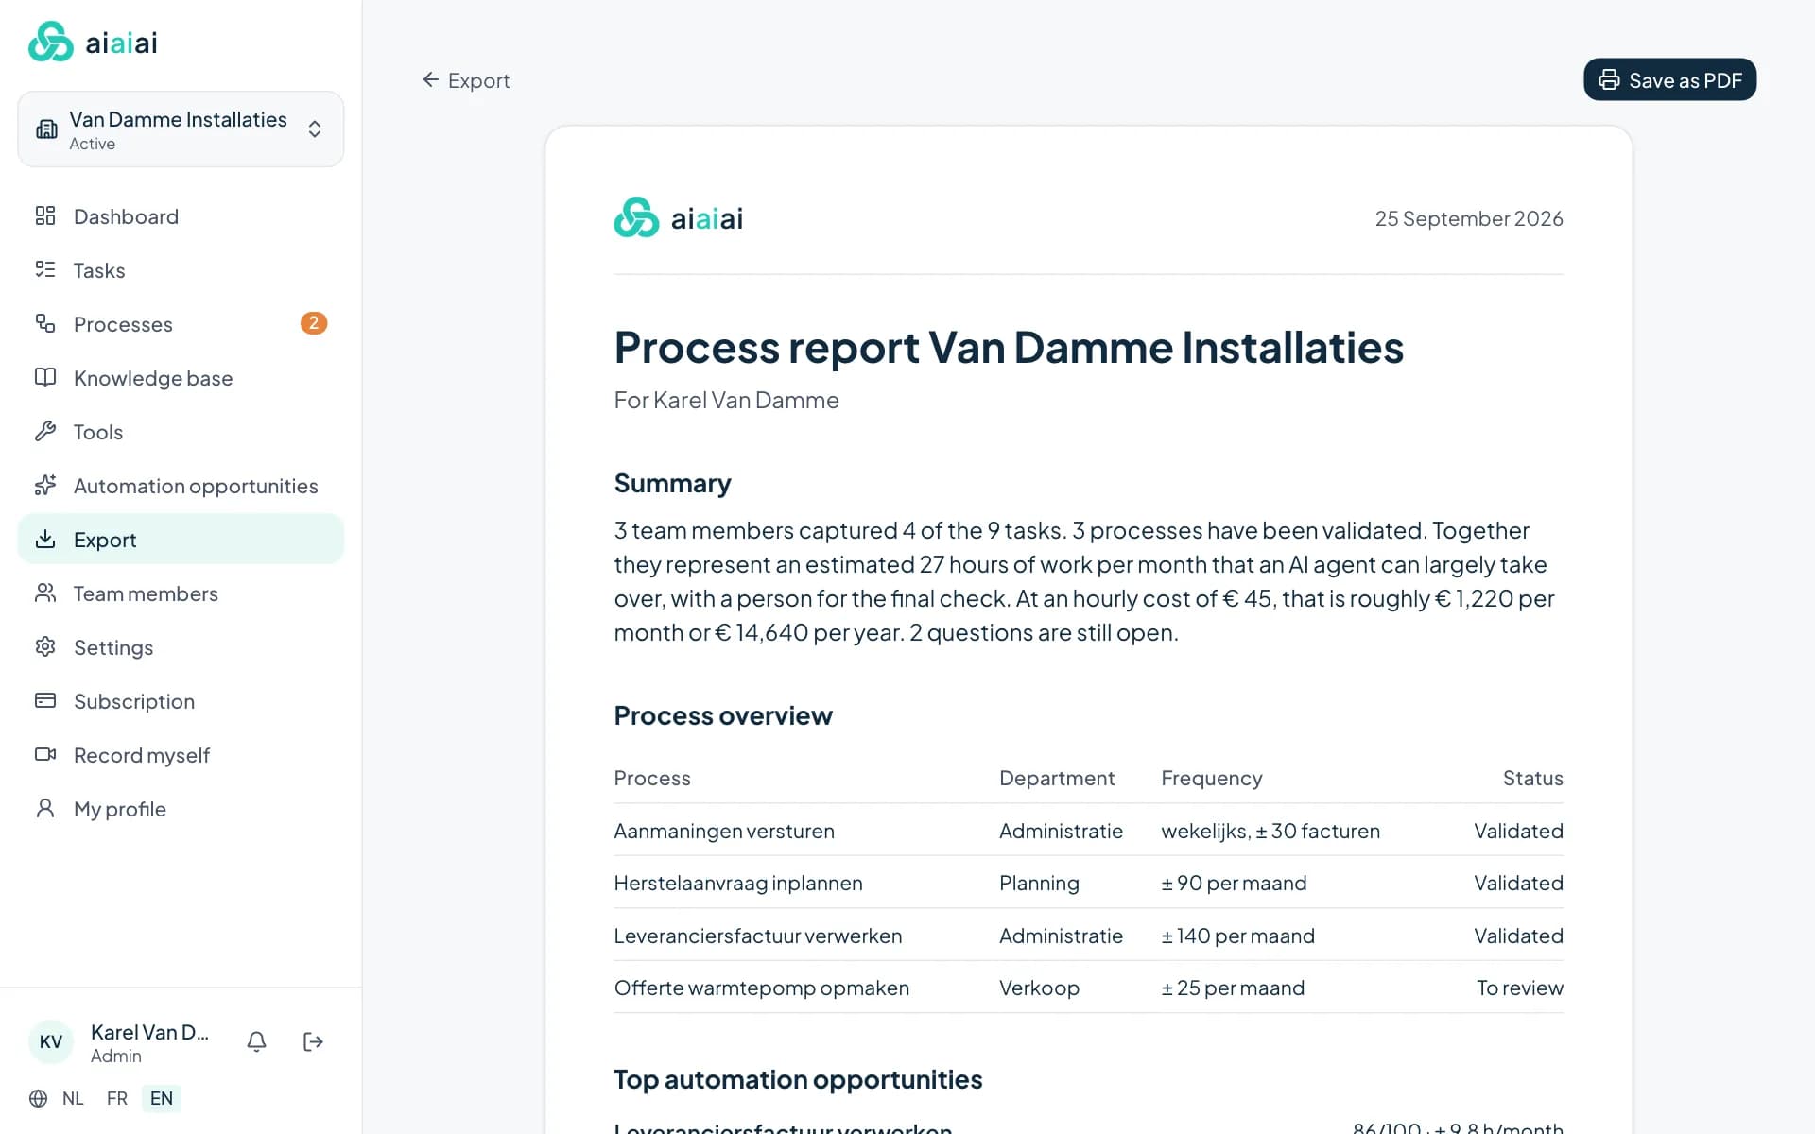Select the EN language option
This screenshot has height=1134, width=1815.
coord(162,1098)
